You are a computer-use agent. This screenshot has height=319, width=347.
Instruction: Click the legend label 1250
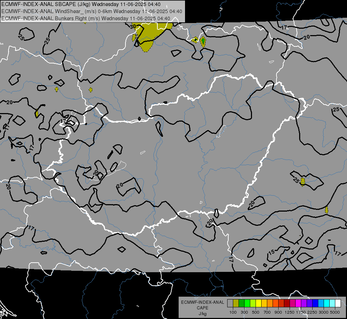290,312
